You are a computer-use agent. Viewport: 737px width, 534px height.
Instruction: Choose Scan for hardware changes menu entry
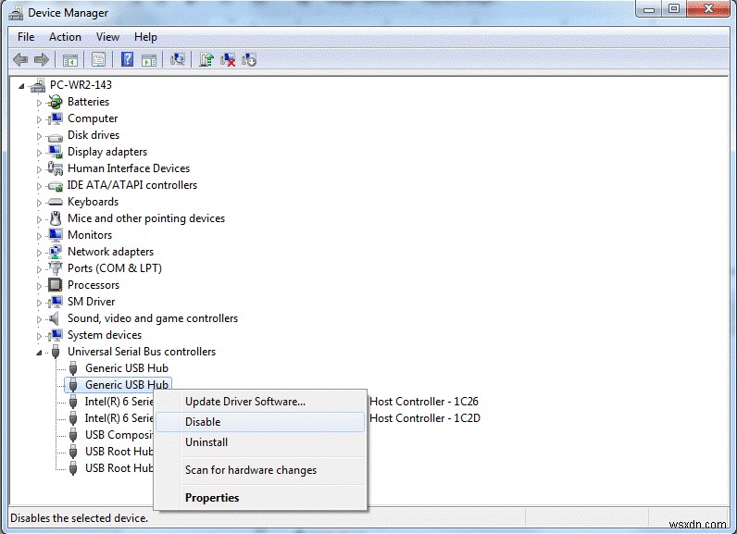coord(259,470)
